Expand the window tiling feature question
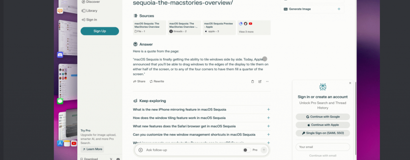This screenshot has width=410, height=160. (x=268, y=118)
